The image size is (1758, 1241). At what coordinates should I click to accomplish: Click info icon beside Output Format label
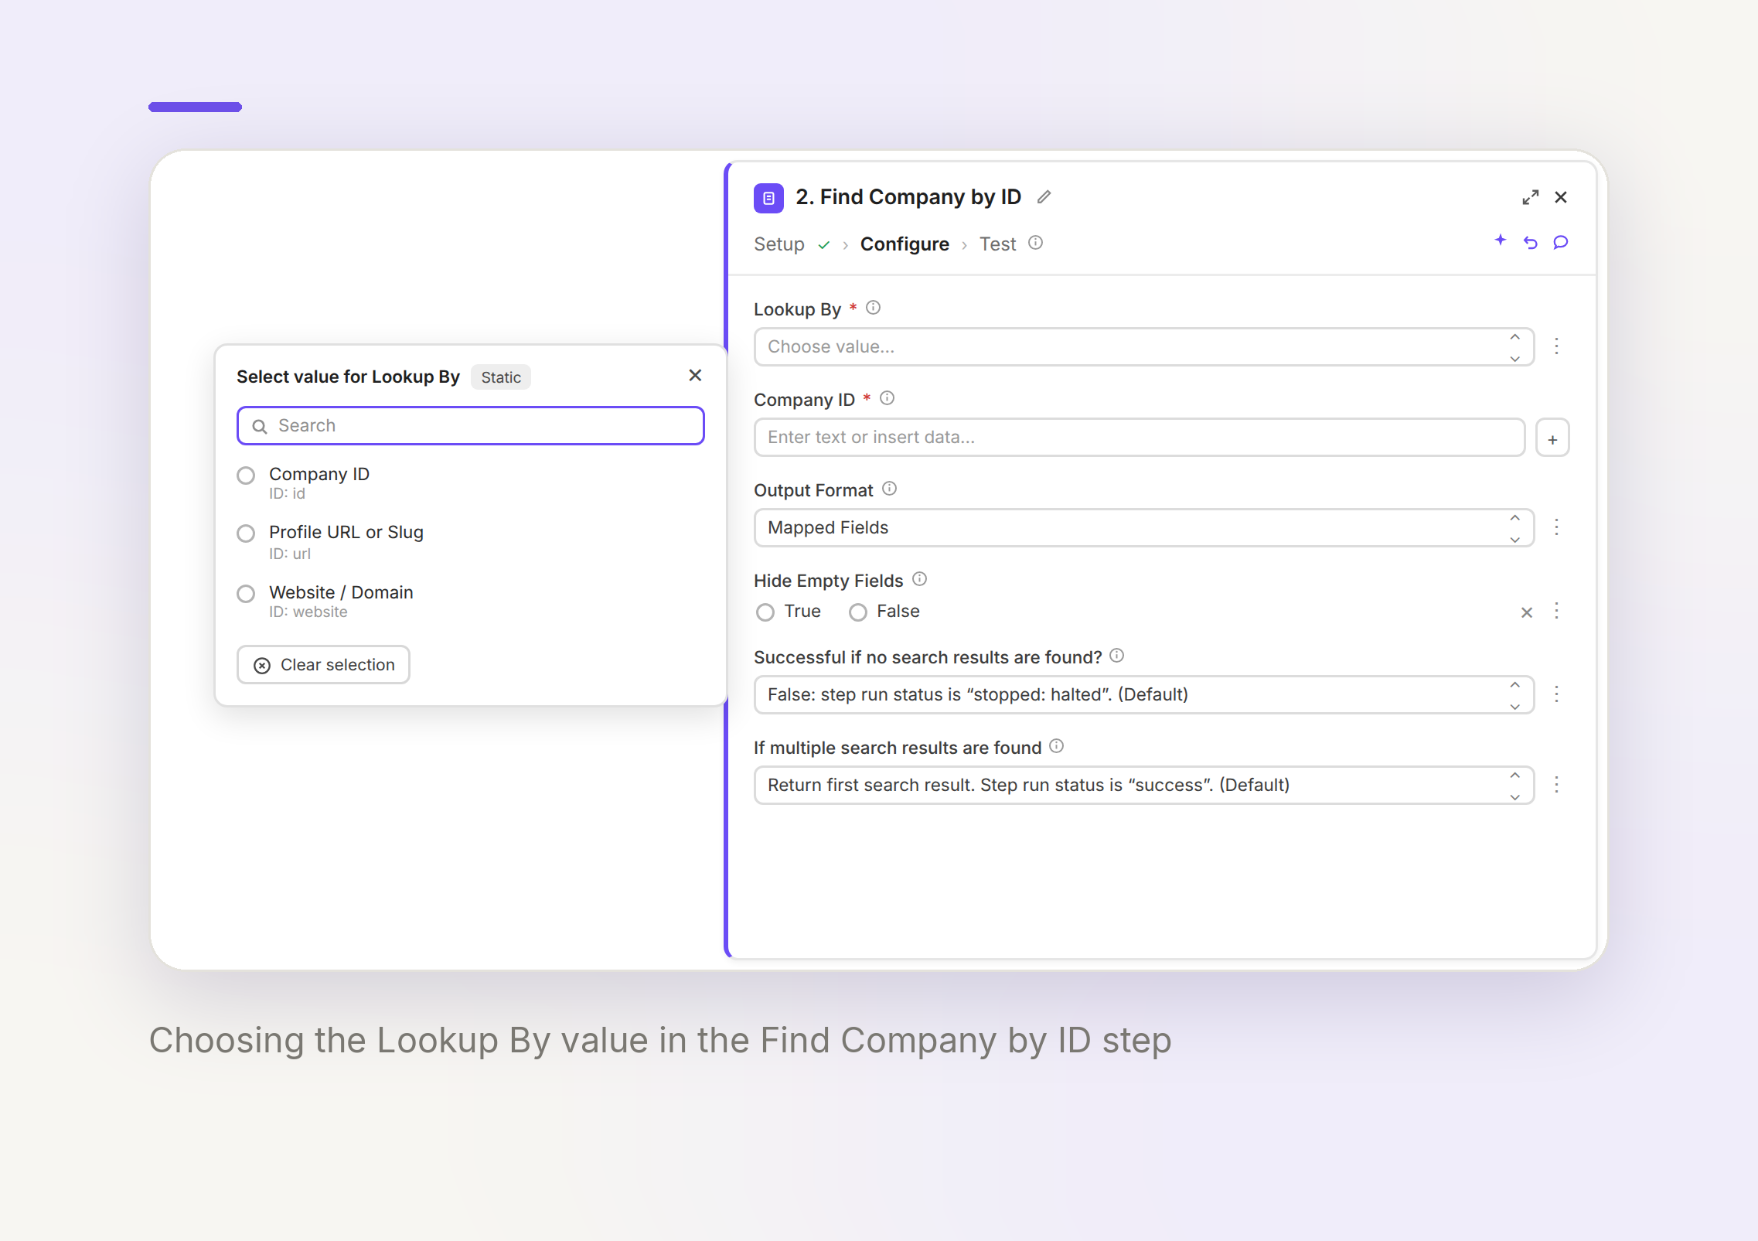[x=889, y=489]
